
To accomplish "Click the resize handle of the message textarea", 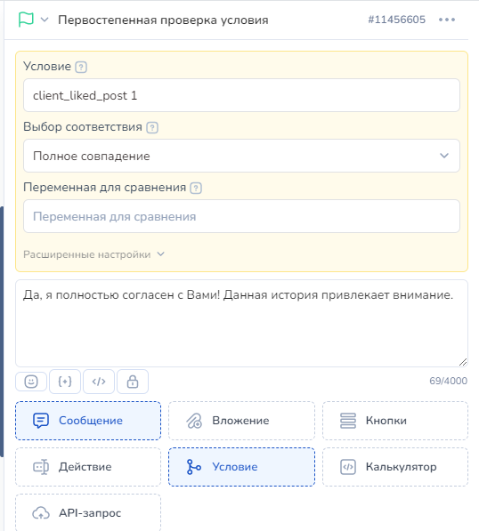I will click(463, 362).
